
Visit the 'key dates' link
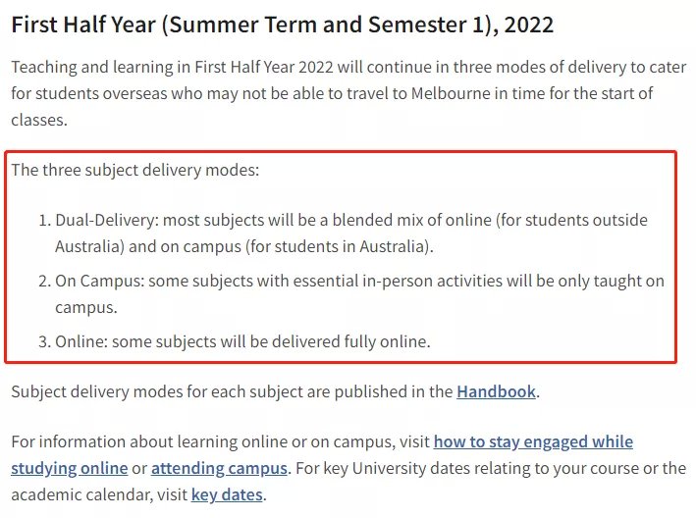227,494
